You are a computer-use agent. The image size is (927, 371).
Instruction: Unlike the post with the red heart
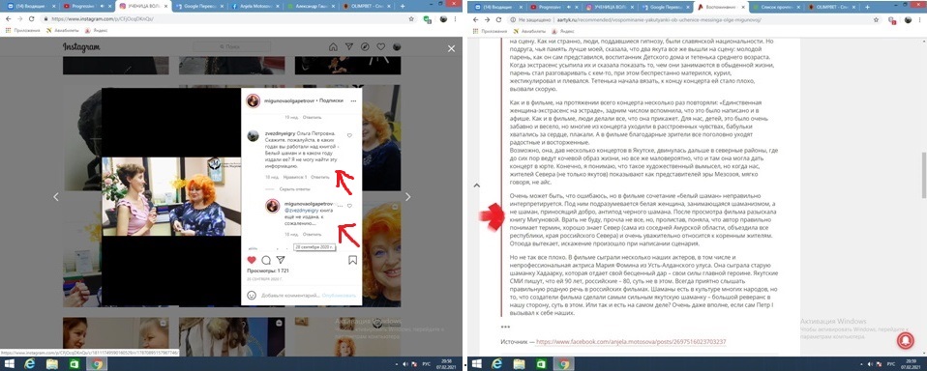click(252, 260)
